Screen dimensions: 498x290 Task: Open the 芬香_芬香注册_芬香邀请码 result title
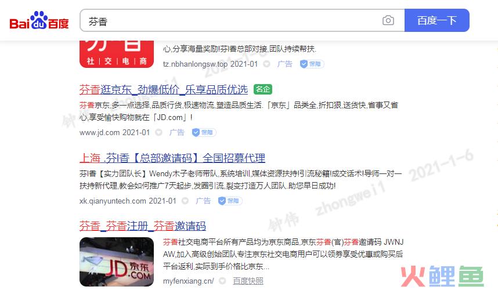point(143,226)
